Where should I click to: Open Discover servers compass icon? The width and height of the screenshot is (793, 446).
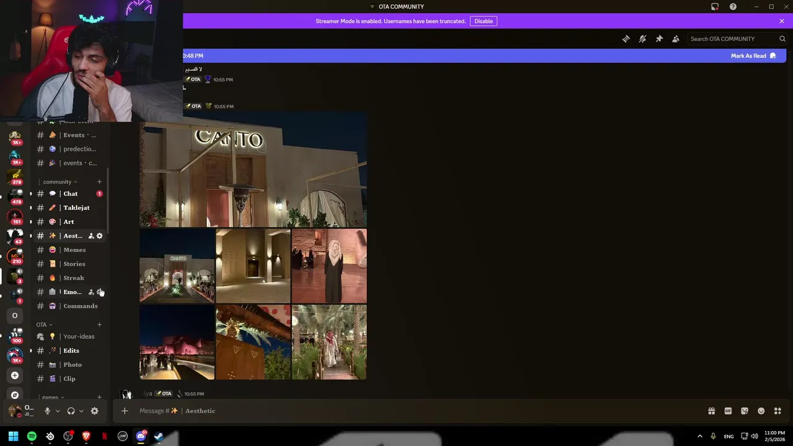(x=15, y=395)
